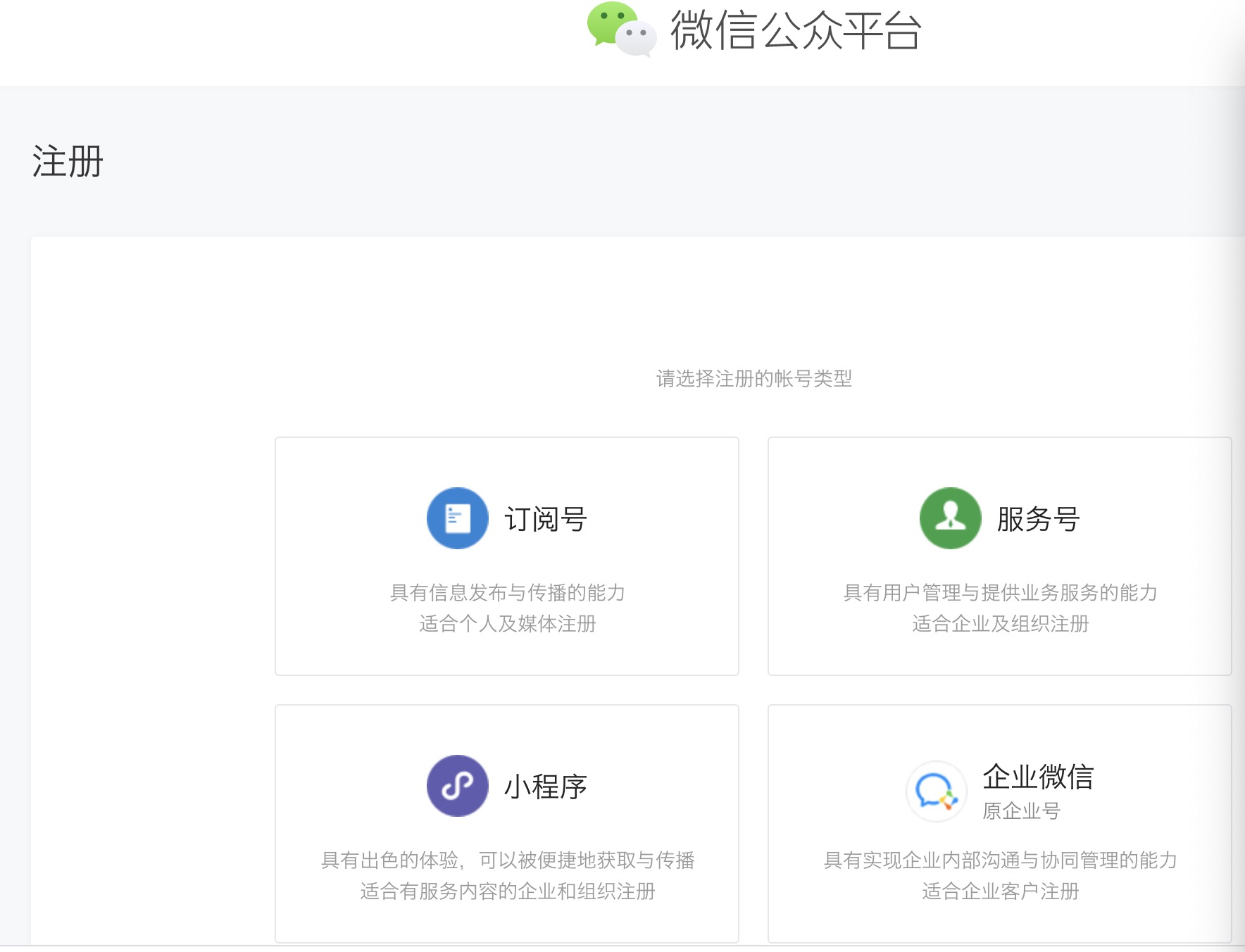Click 适合个人及媒体注册 text in 订阅号 card

(508, 624)
